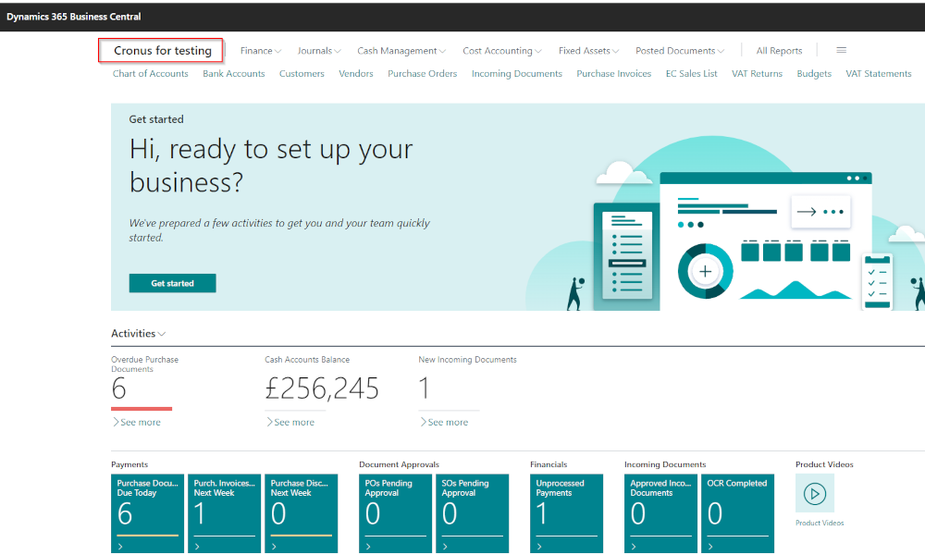
Task: Open Purchase Docu... Due Today tile
Action: tap(147, 513)
